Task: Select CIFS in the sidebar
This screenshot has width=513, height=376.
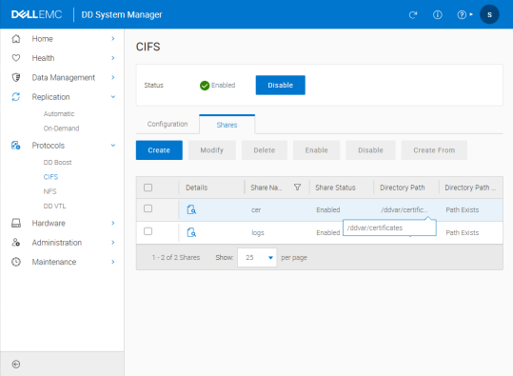Action: 50,177
